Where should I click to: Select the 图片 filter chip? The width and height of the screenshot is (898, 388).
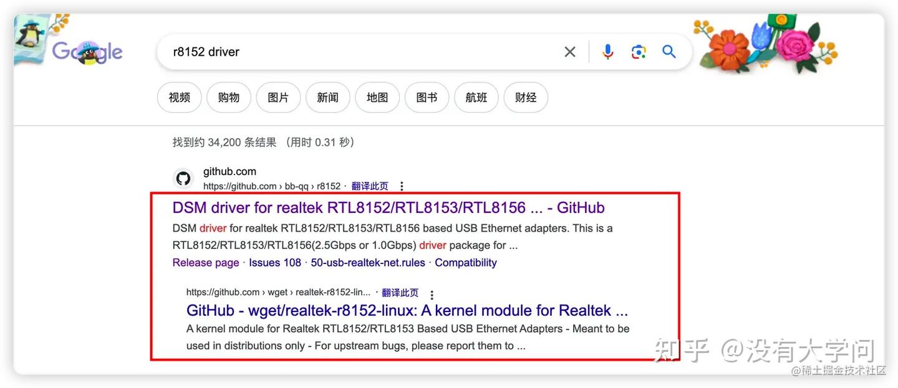click(278, 98)
